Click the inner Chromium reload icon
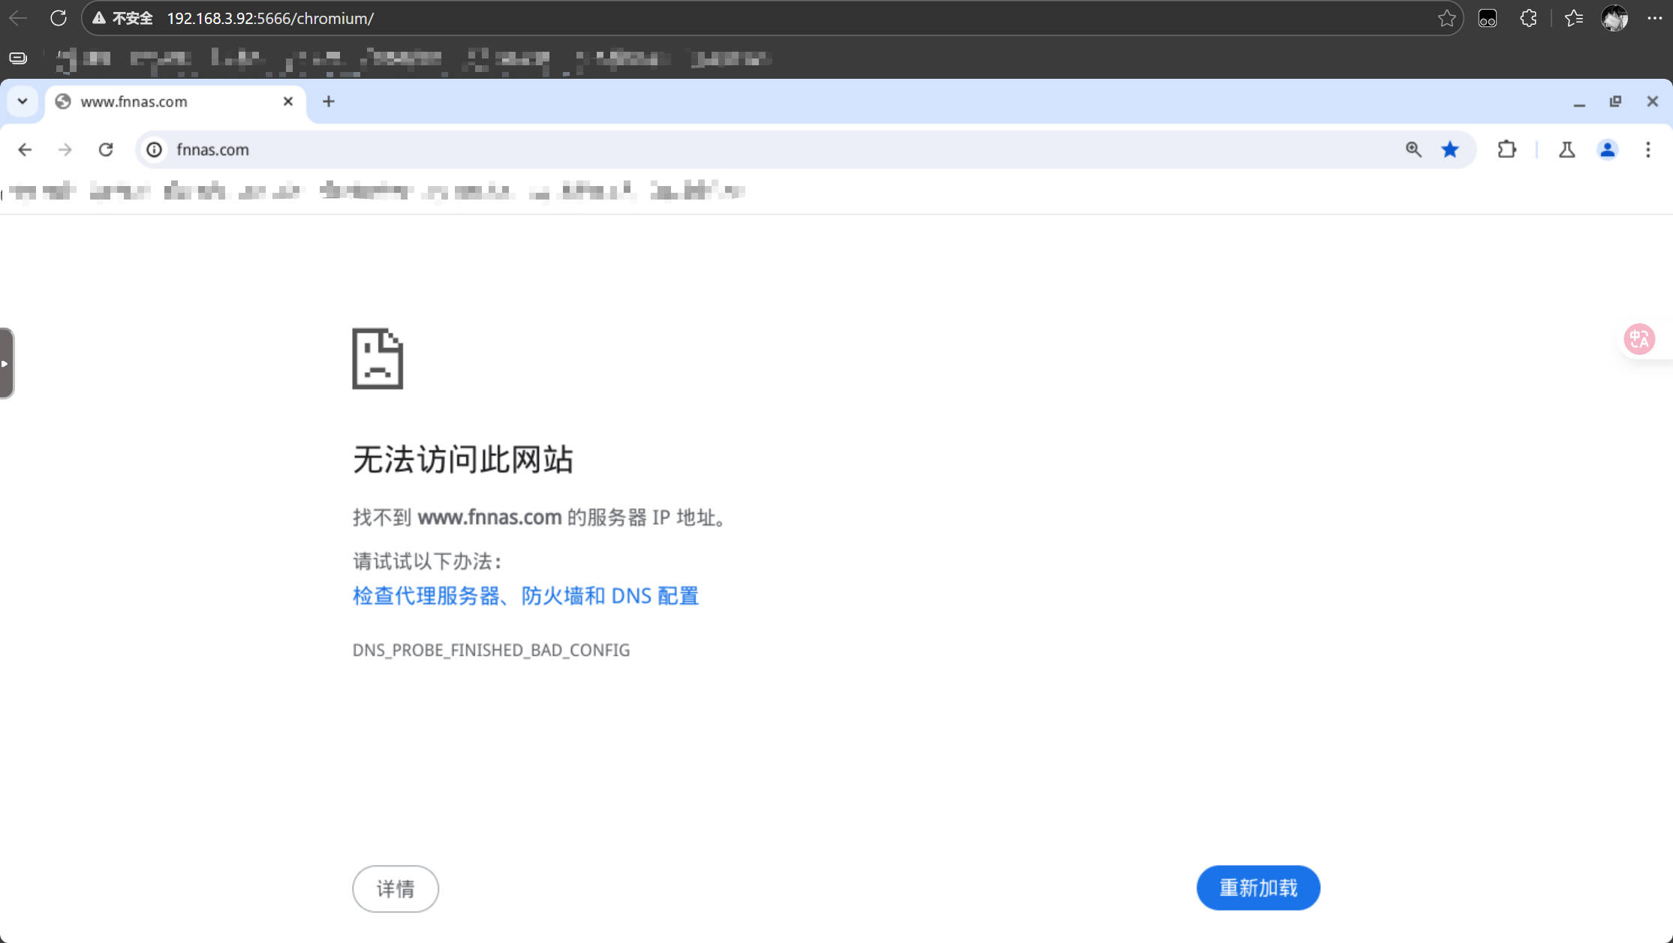The width and height of the screenshot is (1673, 943). coord(106,150)
